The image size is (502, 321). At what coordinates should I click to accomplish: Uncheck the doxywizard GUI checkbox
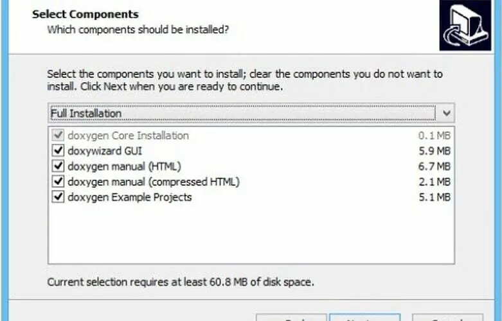(58, 151)
